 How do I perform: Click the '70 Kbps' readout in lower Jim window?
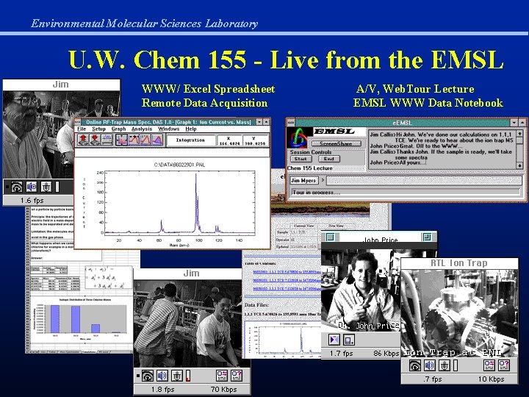[223, 389]
